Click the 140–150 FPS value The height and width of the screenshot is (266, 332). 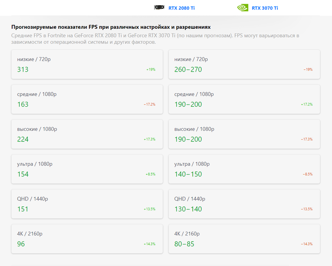pyautogui.click(x=188, y=174)
